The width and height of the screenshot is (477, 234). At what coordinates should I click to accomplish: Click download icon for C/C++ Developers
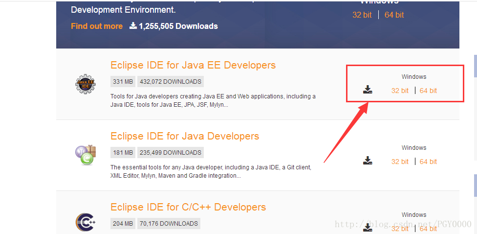point(368,228)
